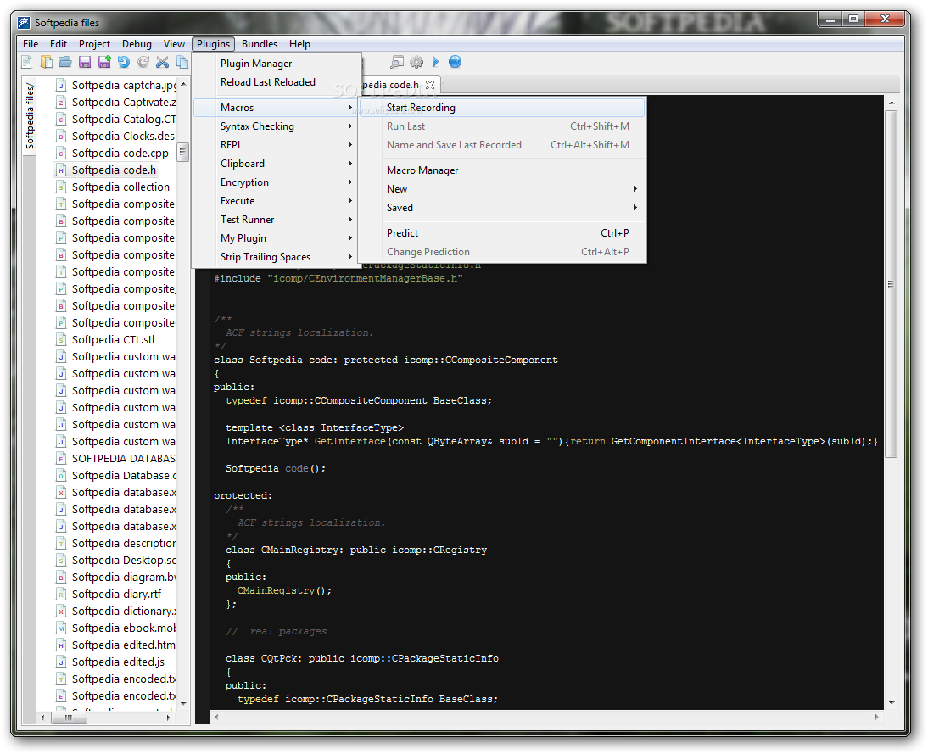The width and height of the screenshot is (928, 754).
Task: Click the editor vertical scrollbar thumb
Action: pos(891,284)
